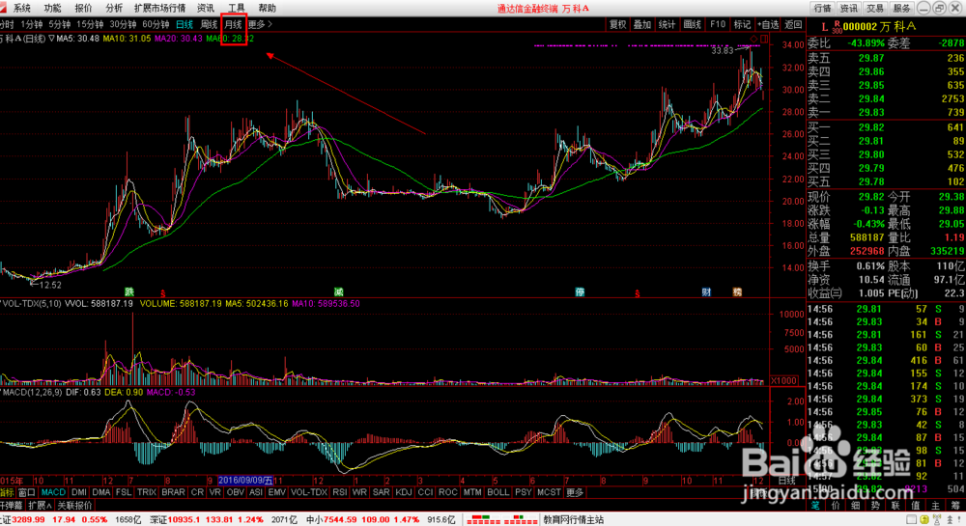Expand the 更多 period options
966x526 pixels.
coord(259,24)
